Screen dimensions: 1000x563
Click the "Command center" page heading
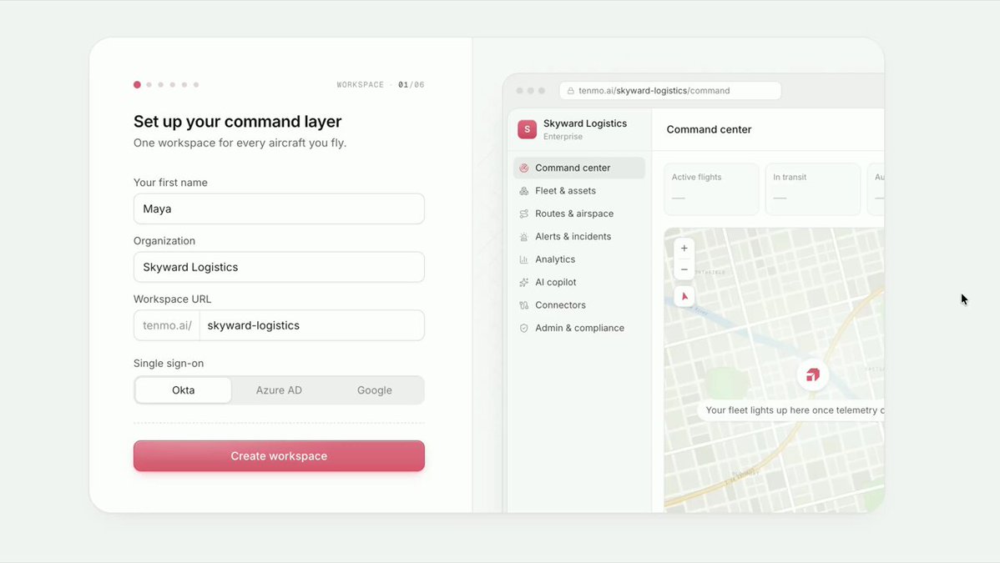[x=710, y=129]
